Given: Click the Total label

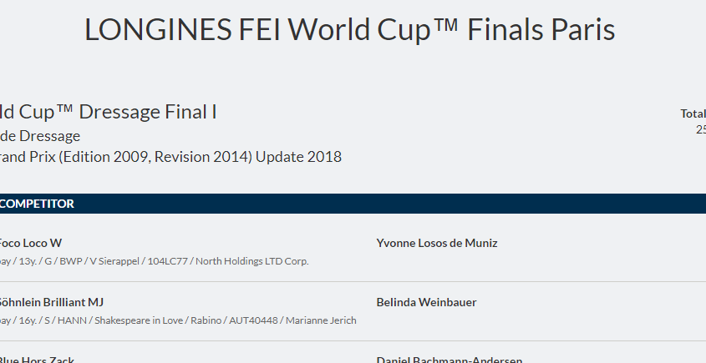Looking at the screenshot, I should pos(693,113).
